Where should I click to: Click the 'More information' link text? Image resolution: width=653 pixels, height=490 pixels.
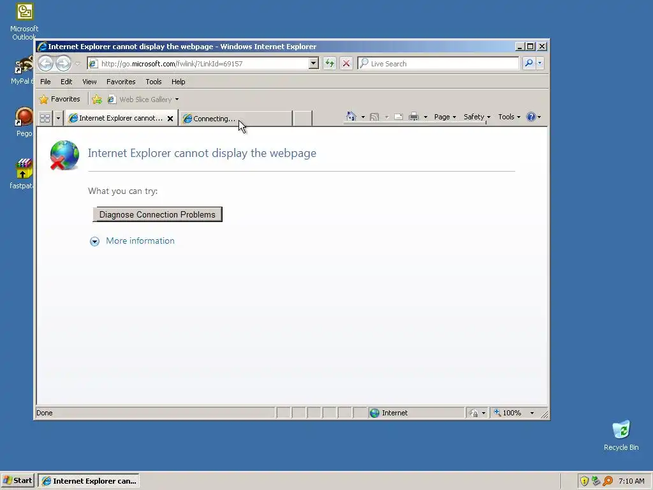[140, 241]
